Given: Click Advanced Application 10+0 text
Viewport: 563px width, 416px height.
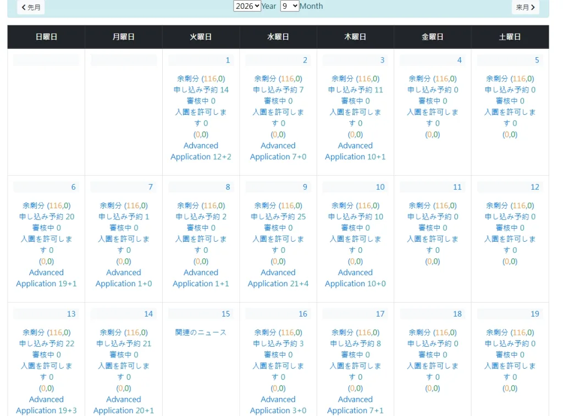Looking at the screenshot, I should coord(355,278).
